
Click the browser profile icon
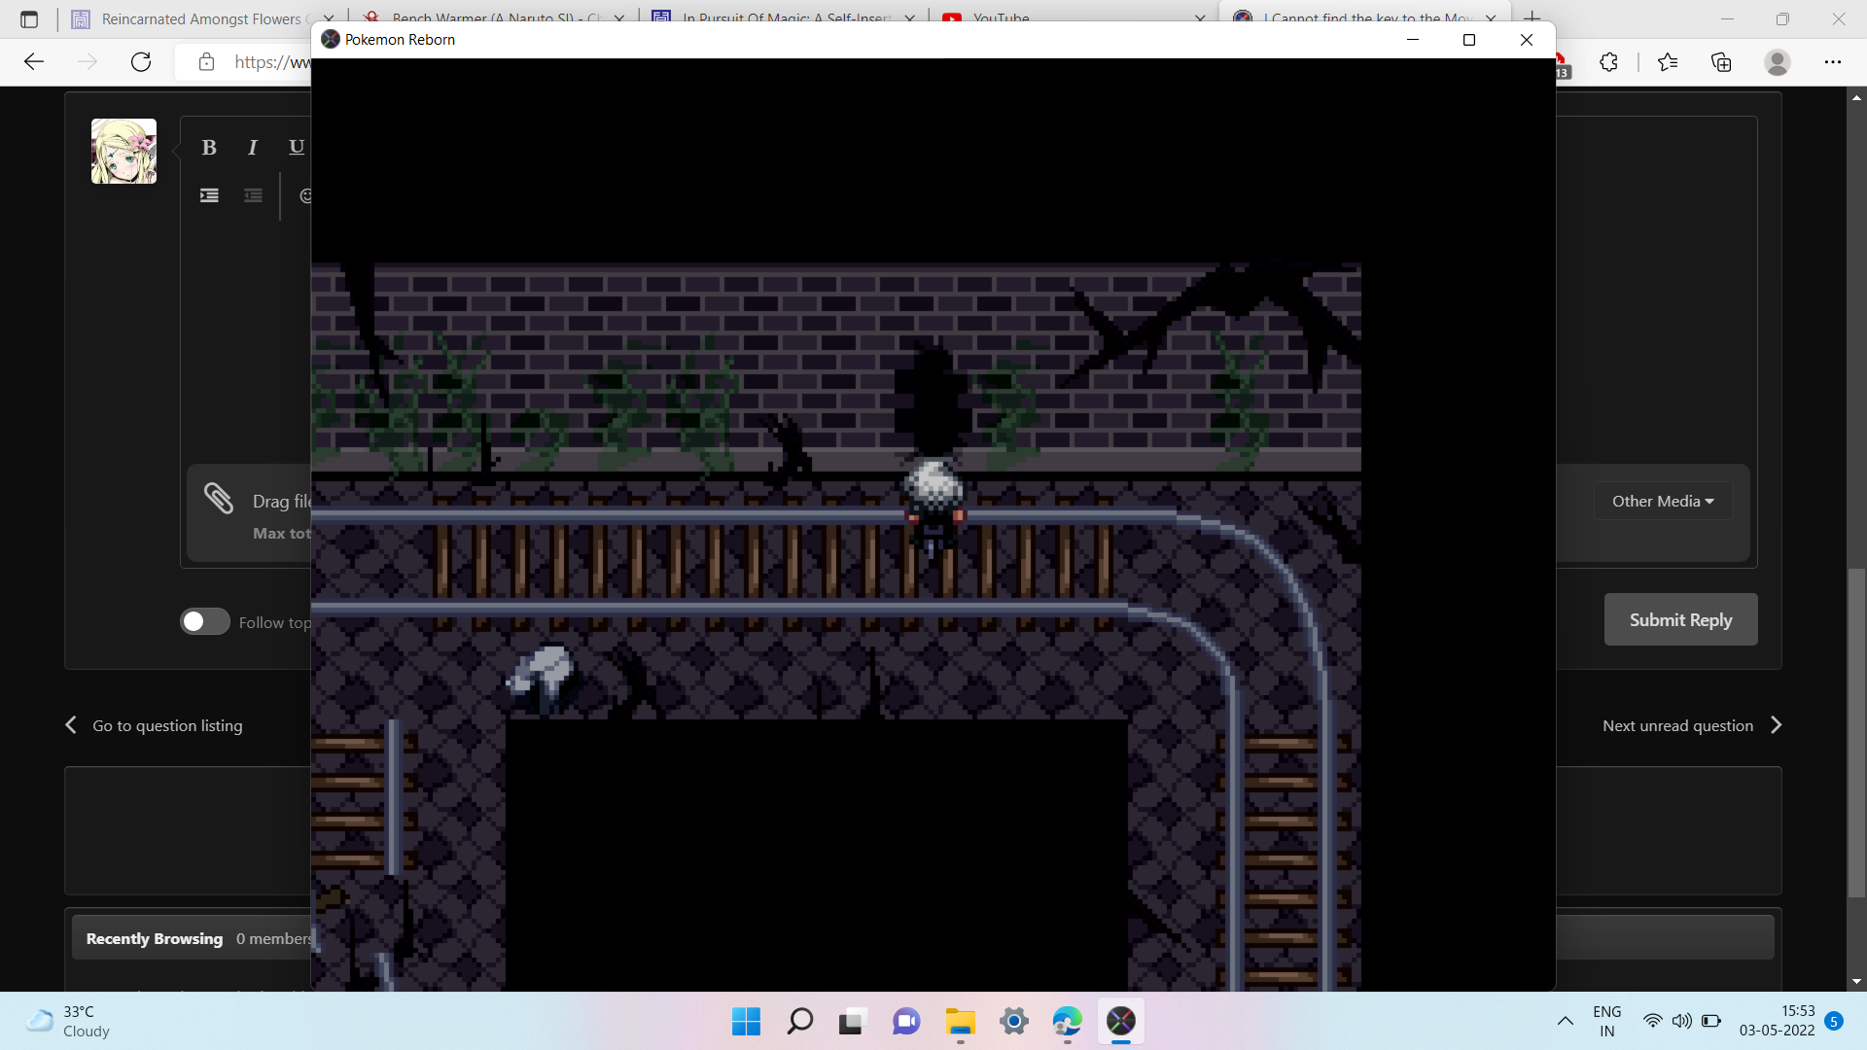click(1778, 62)
